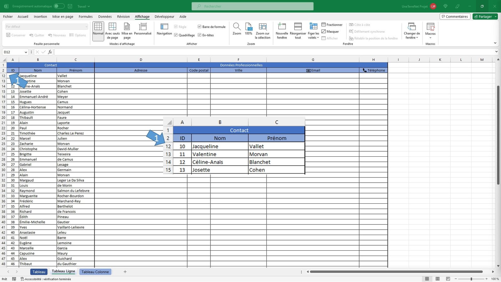Disable the Barre de formule display
Viewport: 501px width, 282px height.
click(200, 27)
